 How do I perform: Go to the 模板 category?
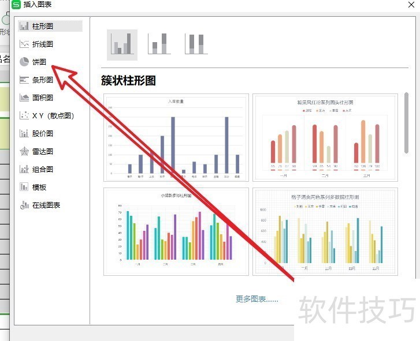(39, 187)
